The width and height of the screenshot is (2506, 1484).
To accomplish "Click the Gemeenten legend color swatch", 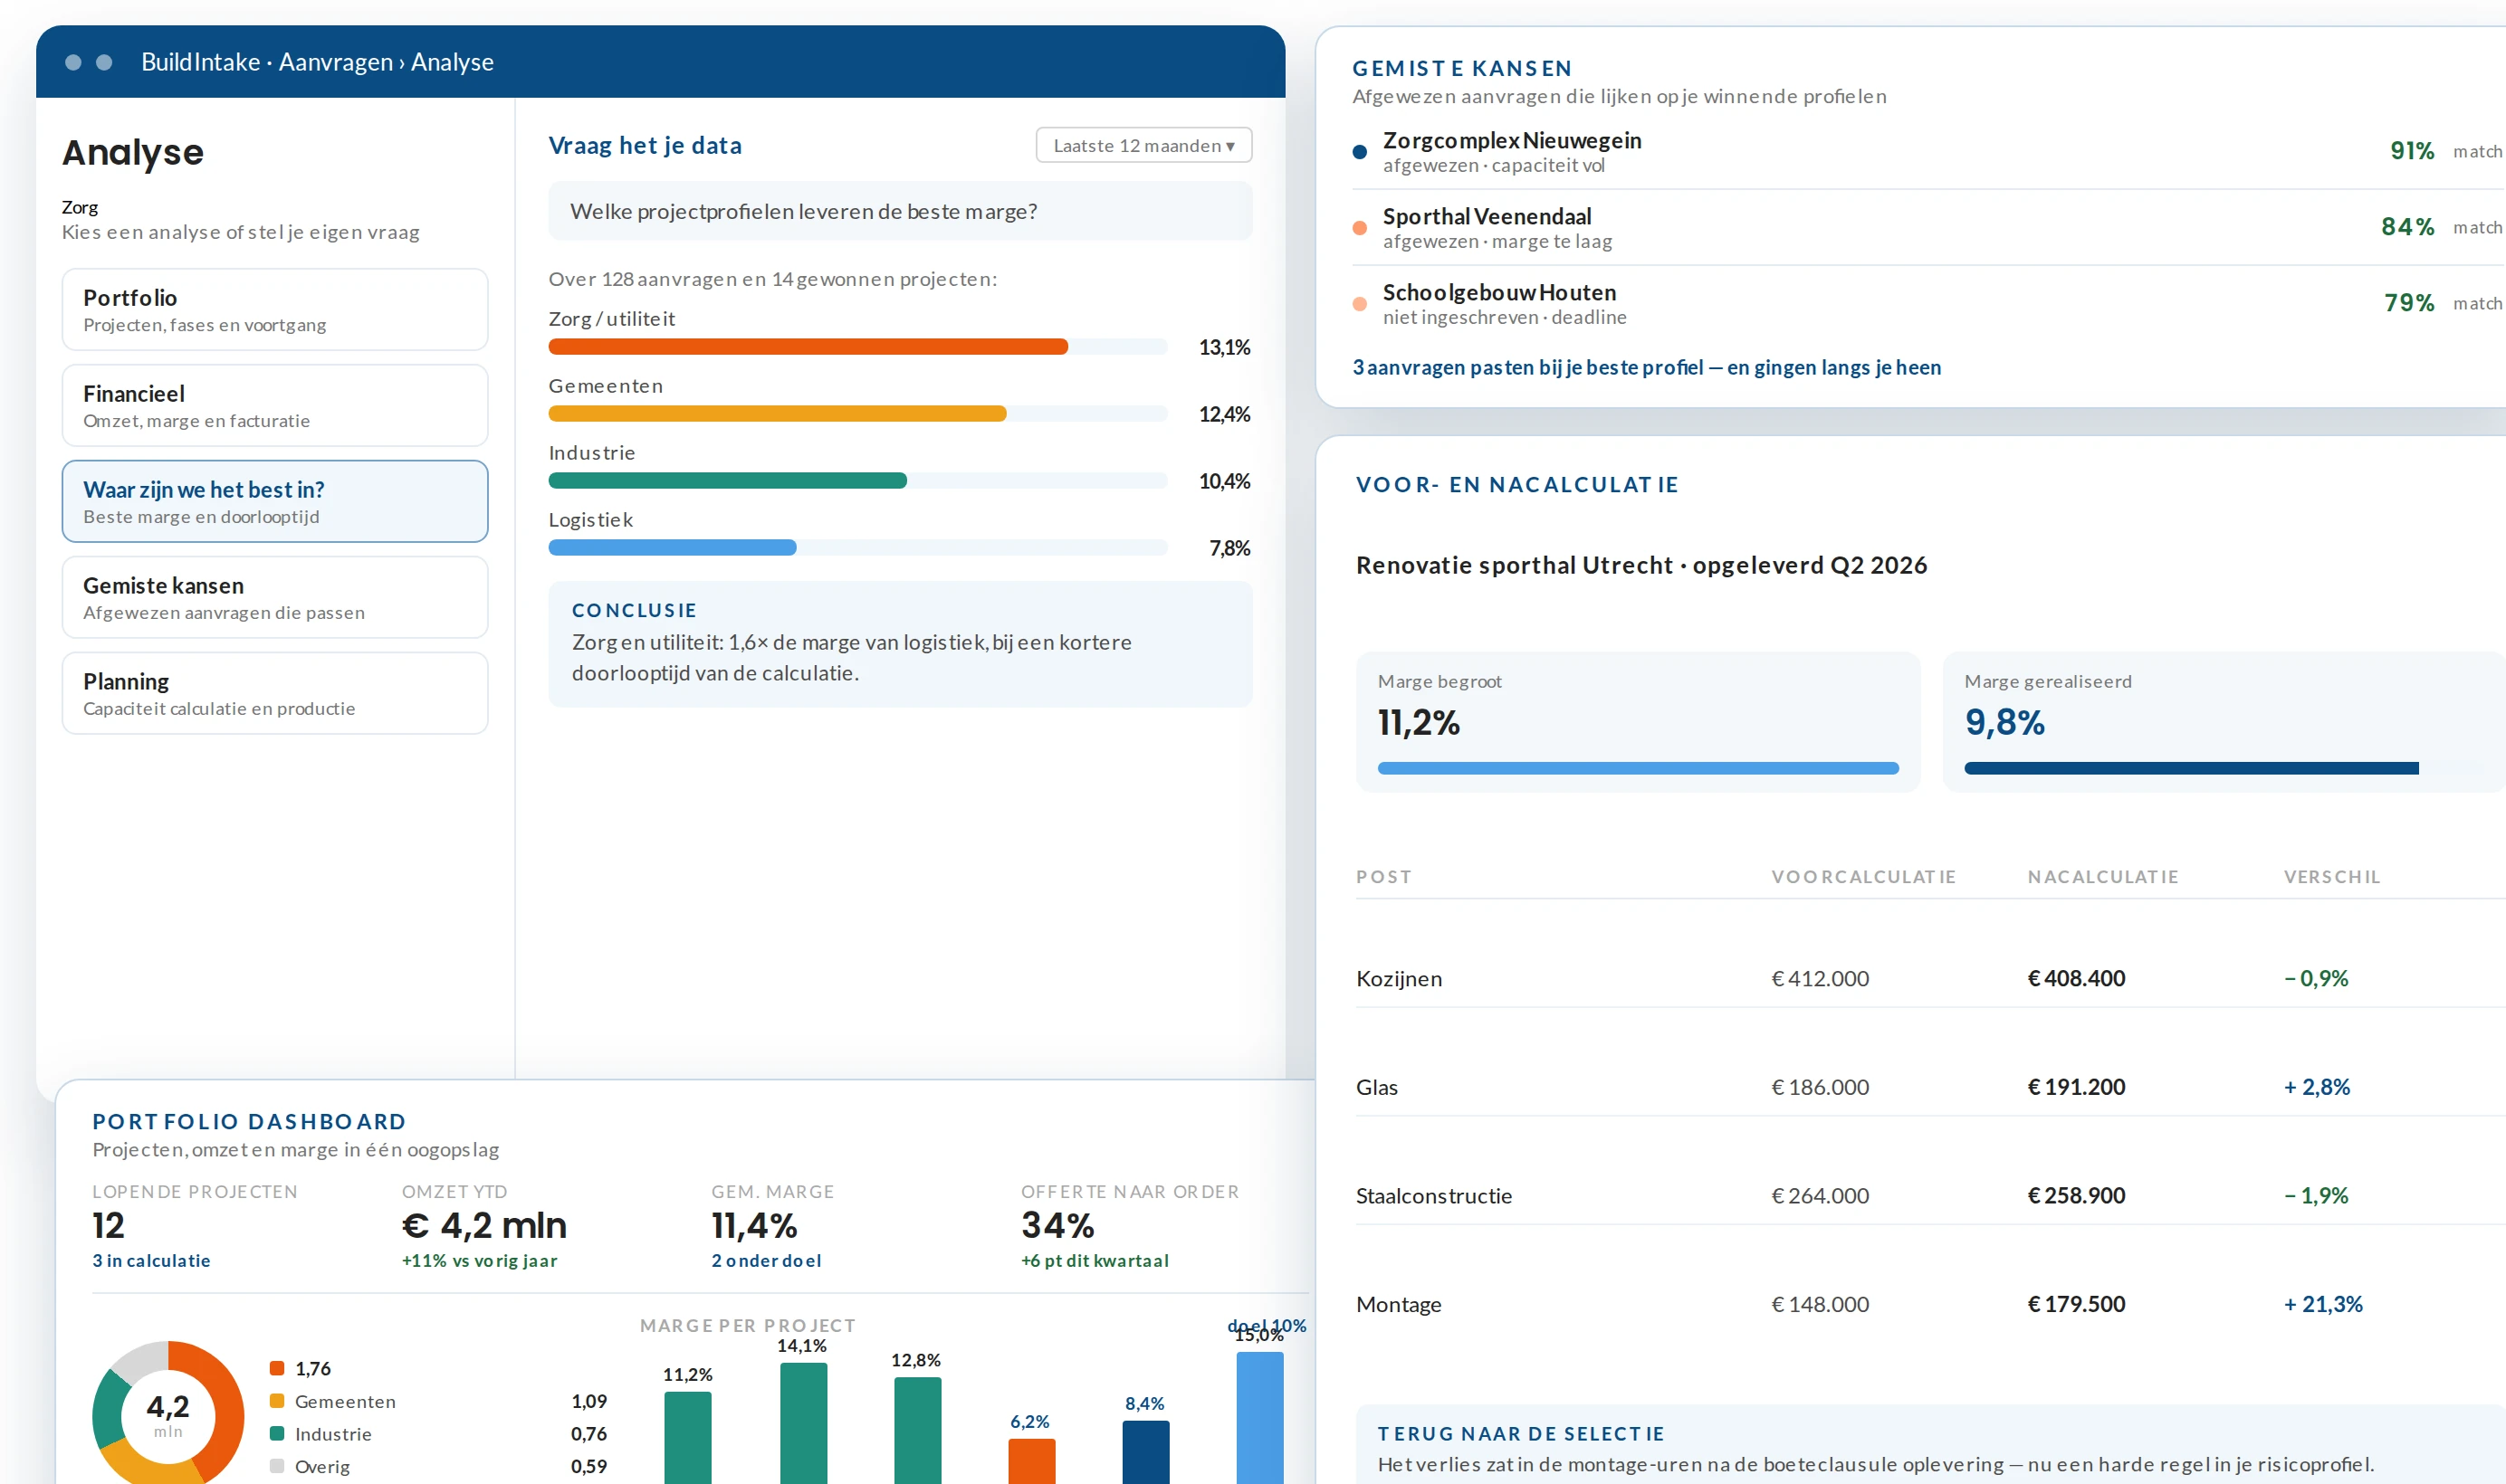I will coord(277,1401).
